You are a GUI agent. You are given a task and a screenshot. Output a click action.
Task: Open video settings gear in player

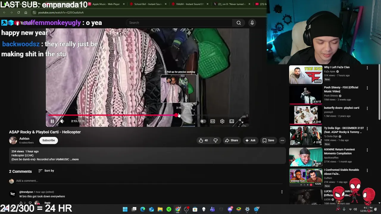[222, 121]
